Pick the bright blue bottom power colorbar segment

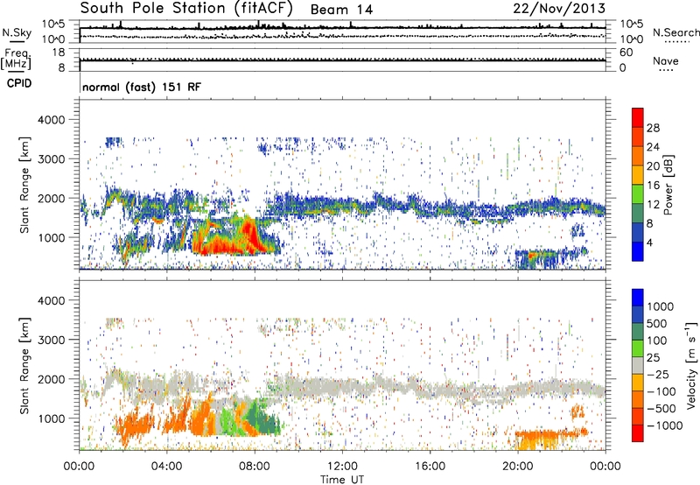pyautogui.click(x=638, y=251)
